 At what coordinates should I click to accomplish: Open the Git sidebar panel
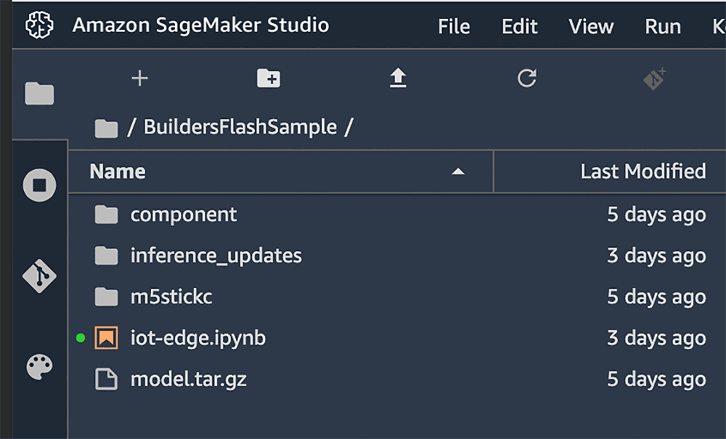tap(39, 276)
